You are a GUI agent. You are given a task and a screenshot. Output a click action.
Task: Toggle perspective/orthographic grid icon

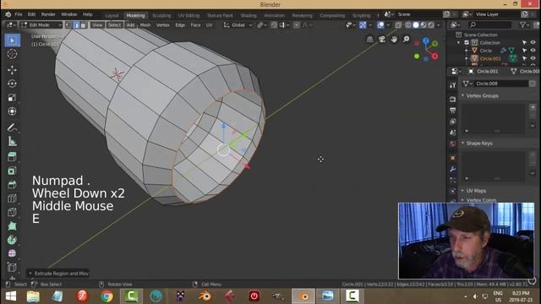point(369,40)
